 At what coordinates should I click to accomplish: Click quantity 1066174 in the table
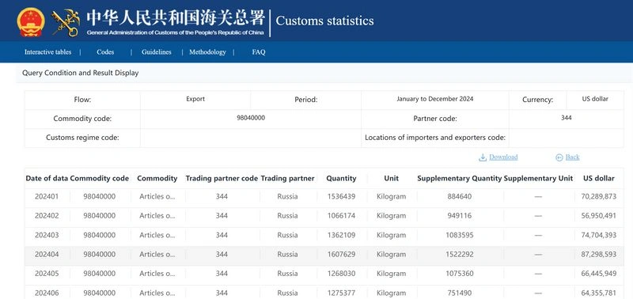(x=342, y=216)
